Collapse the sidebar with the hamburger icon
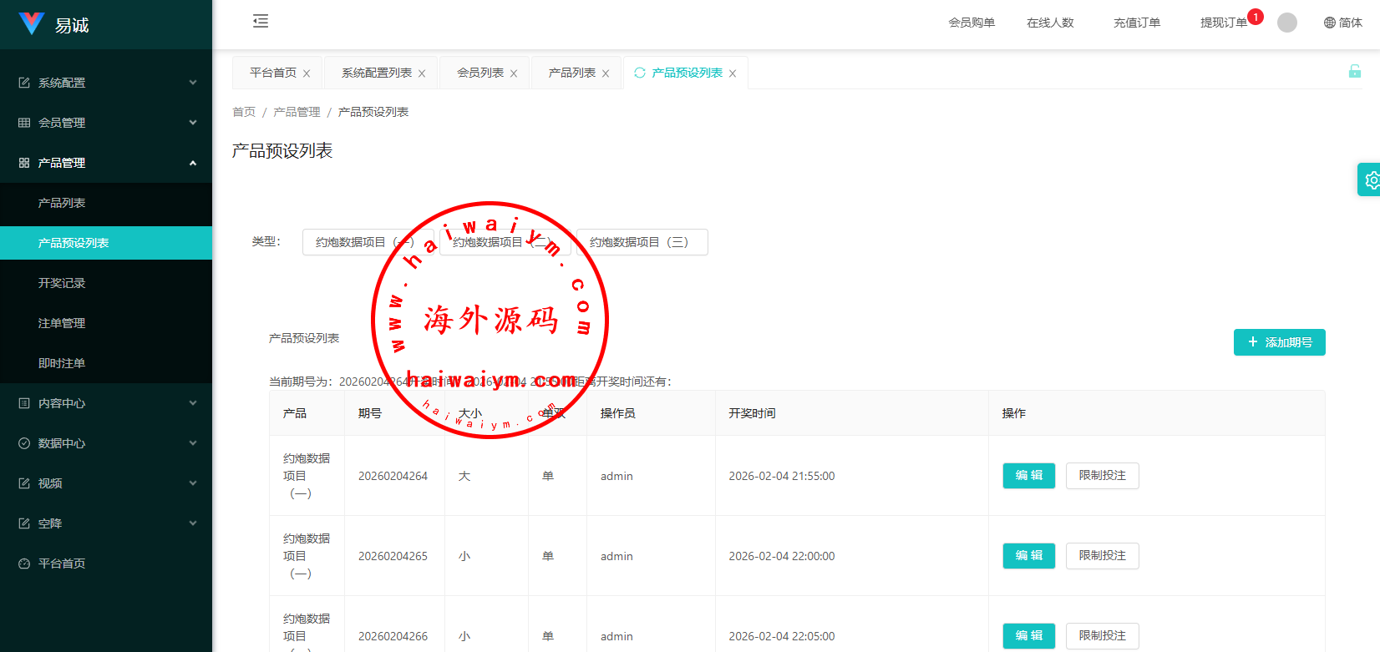This screenshot has height=652, width=1380. 261,22
